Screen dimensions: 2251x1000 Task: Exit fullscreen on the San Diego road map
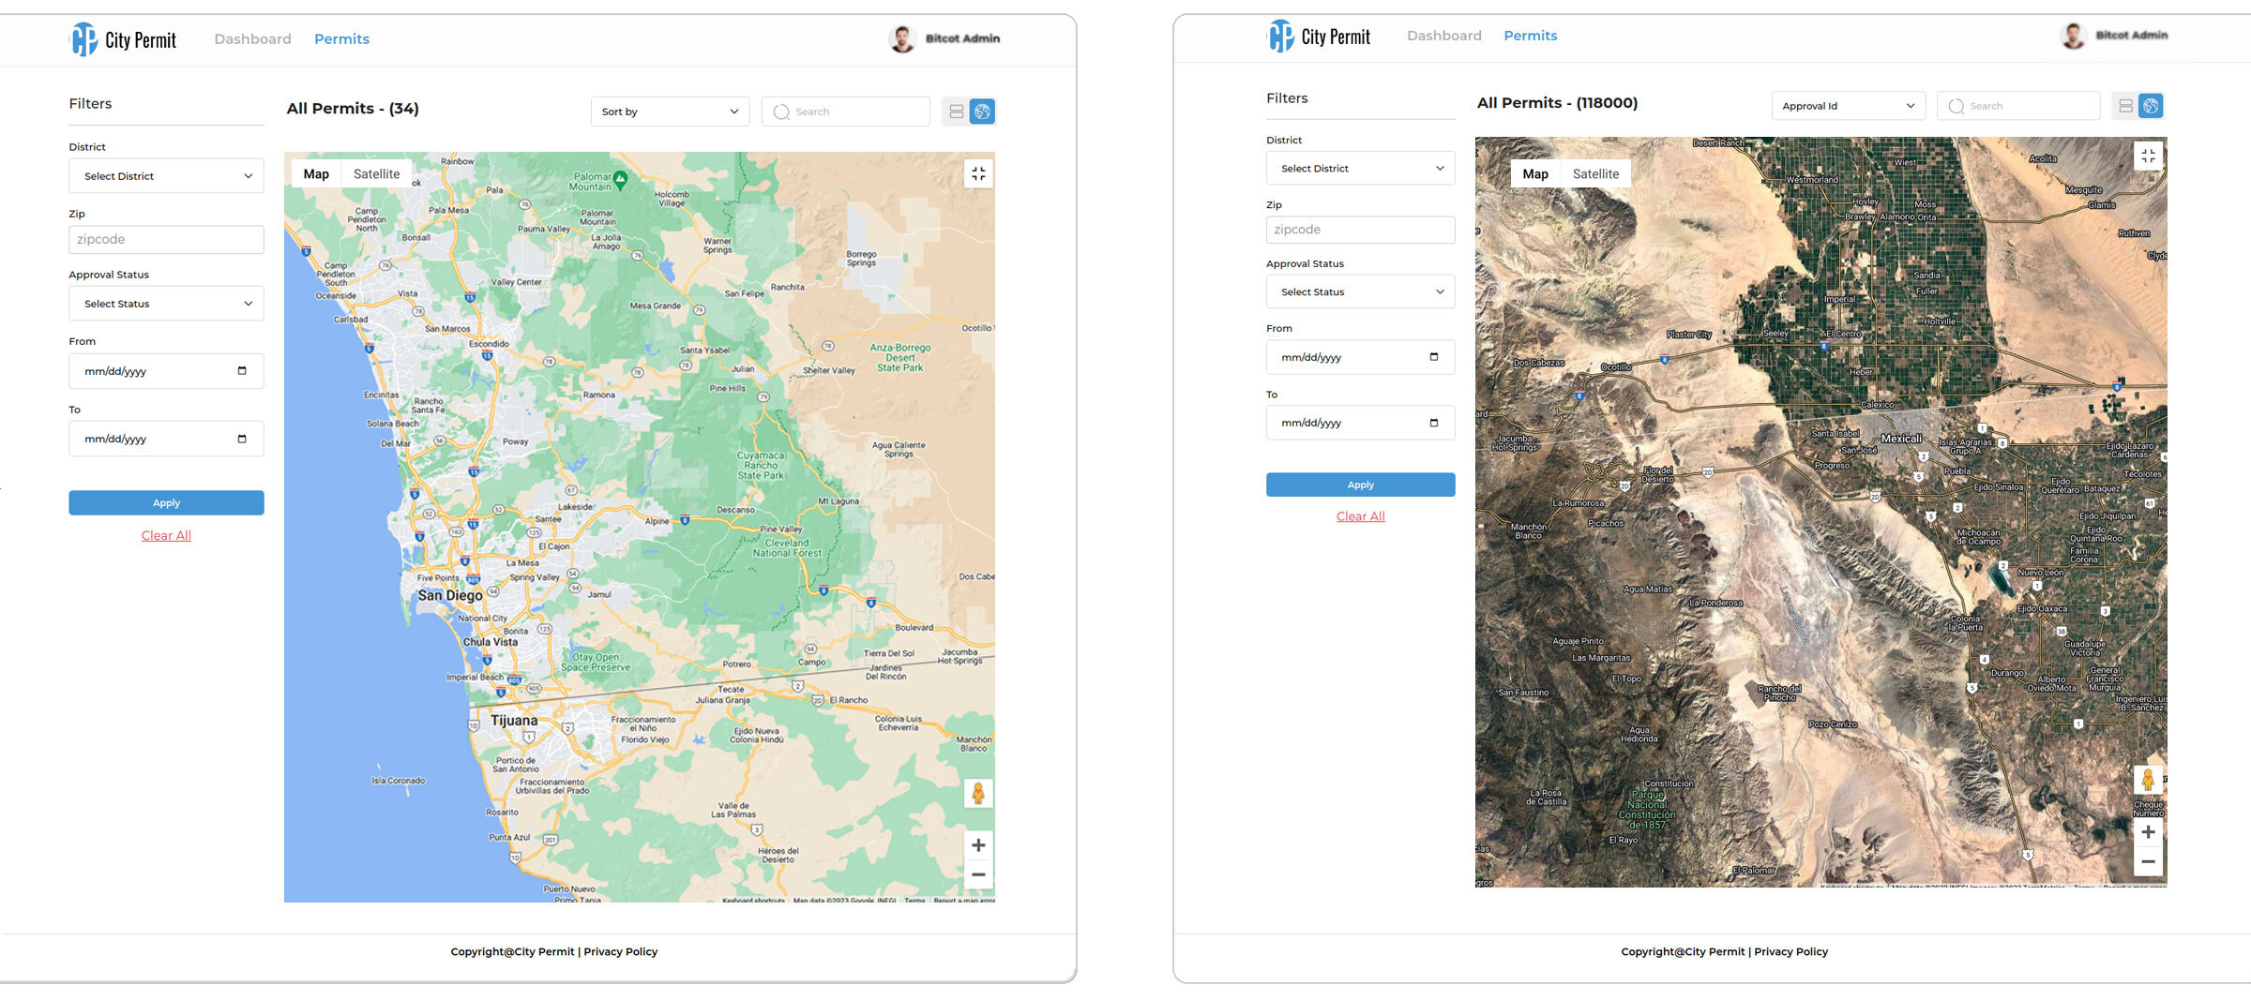(978, 173)
